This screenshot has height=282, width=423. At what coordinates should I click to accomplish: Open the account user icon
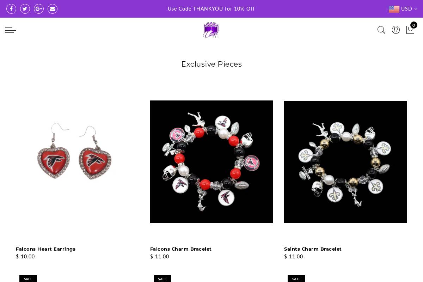(x=396, y=30)
